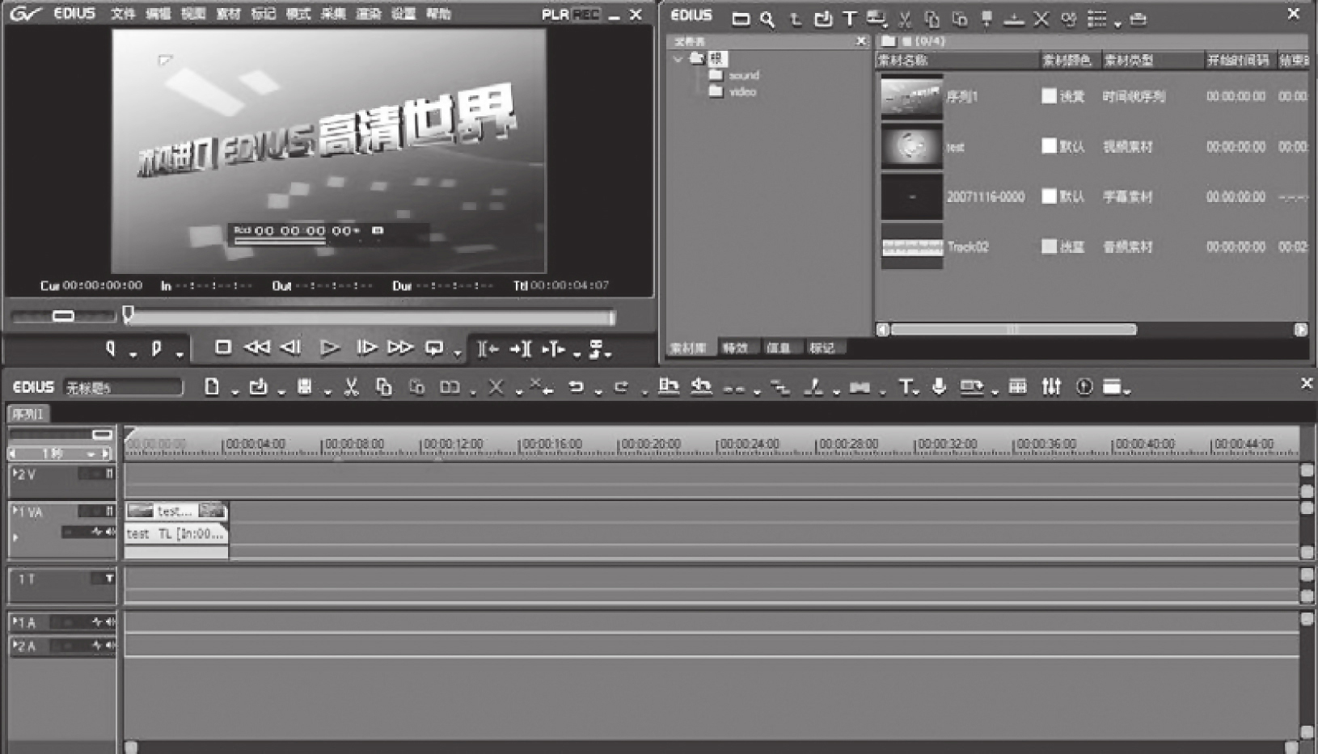Click the scissors cut icon in the timeline toolbar
Viewport: 1318px width, 754px height.
351,387
